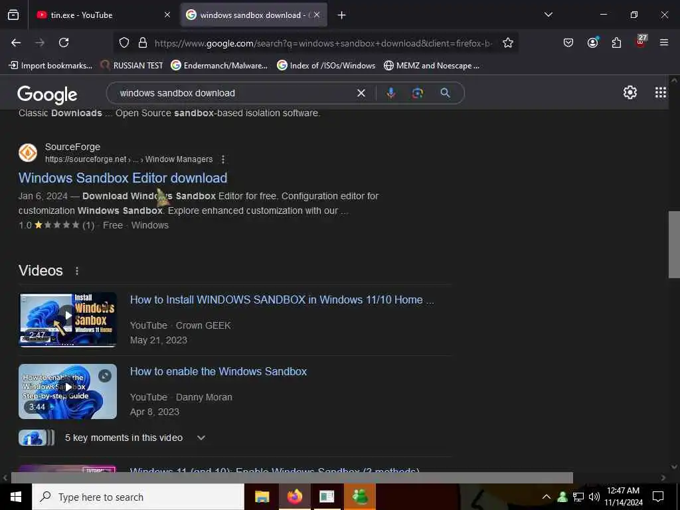This screenshot has width=680, height=510.
Task: Clear the Google search query
Action: click(361, 93)
